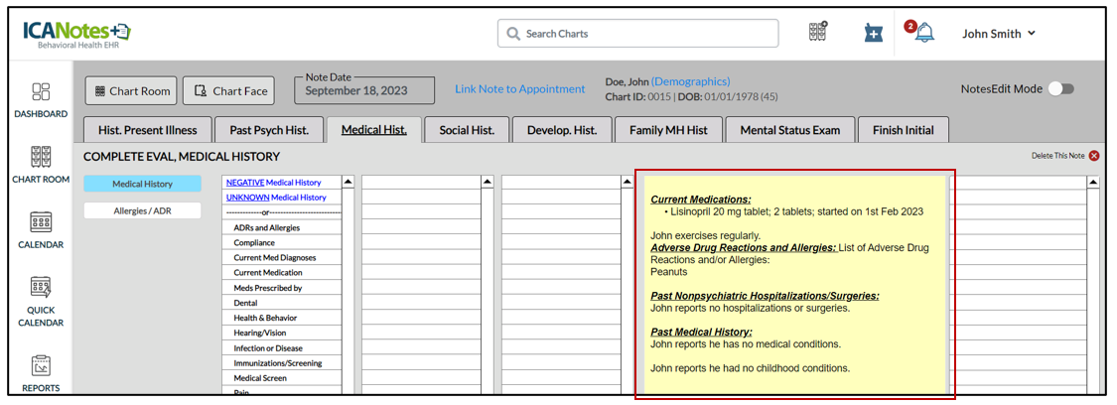Screen dimensions: 1117x405
Task: Open Quick Calendar from sidebar
Action: coord(41,300)
